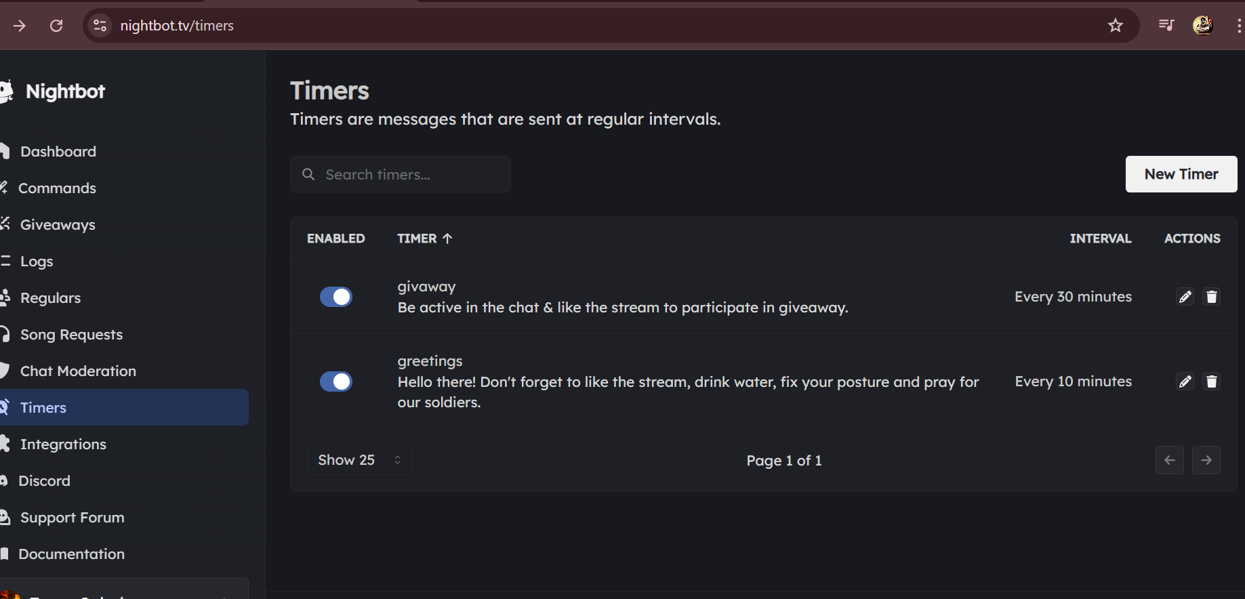Delete the greetings timer using trash icon

pos(1211,381)
